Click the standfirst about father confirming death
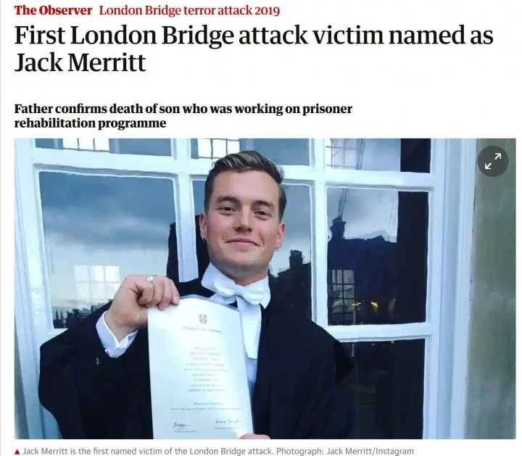This screenshot has width=522, height=456. click(x=183, y=116)
